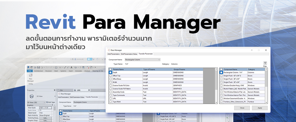Close the Properties palette with X
Image resolution: width=296 pixels, height=122 pixels.
55,90
